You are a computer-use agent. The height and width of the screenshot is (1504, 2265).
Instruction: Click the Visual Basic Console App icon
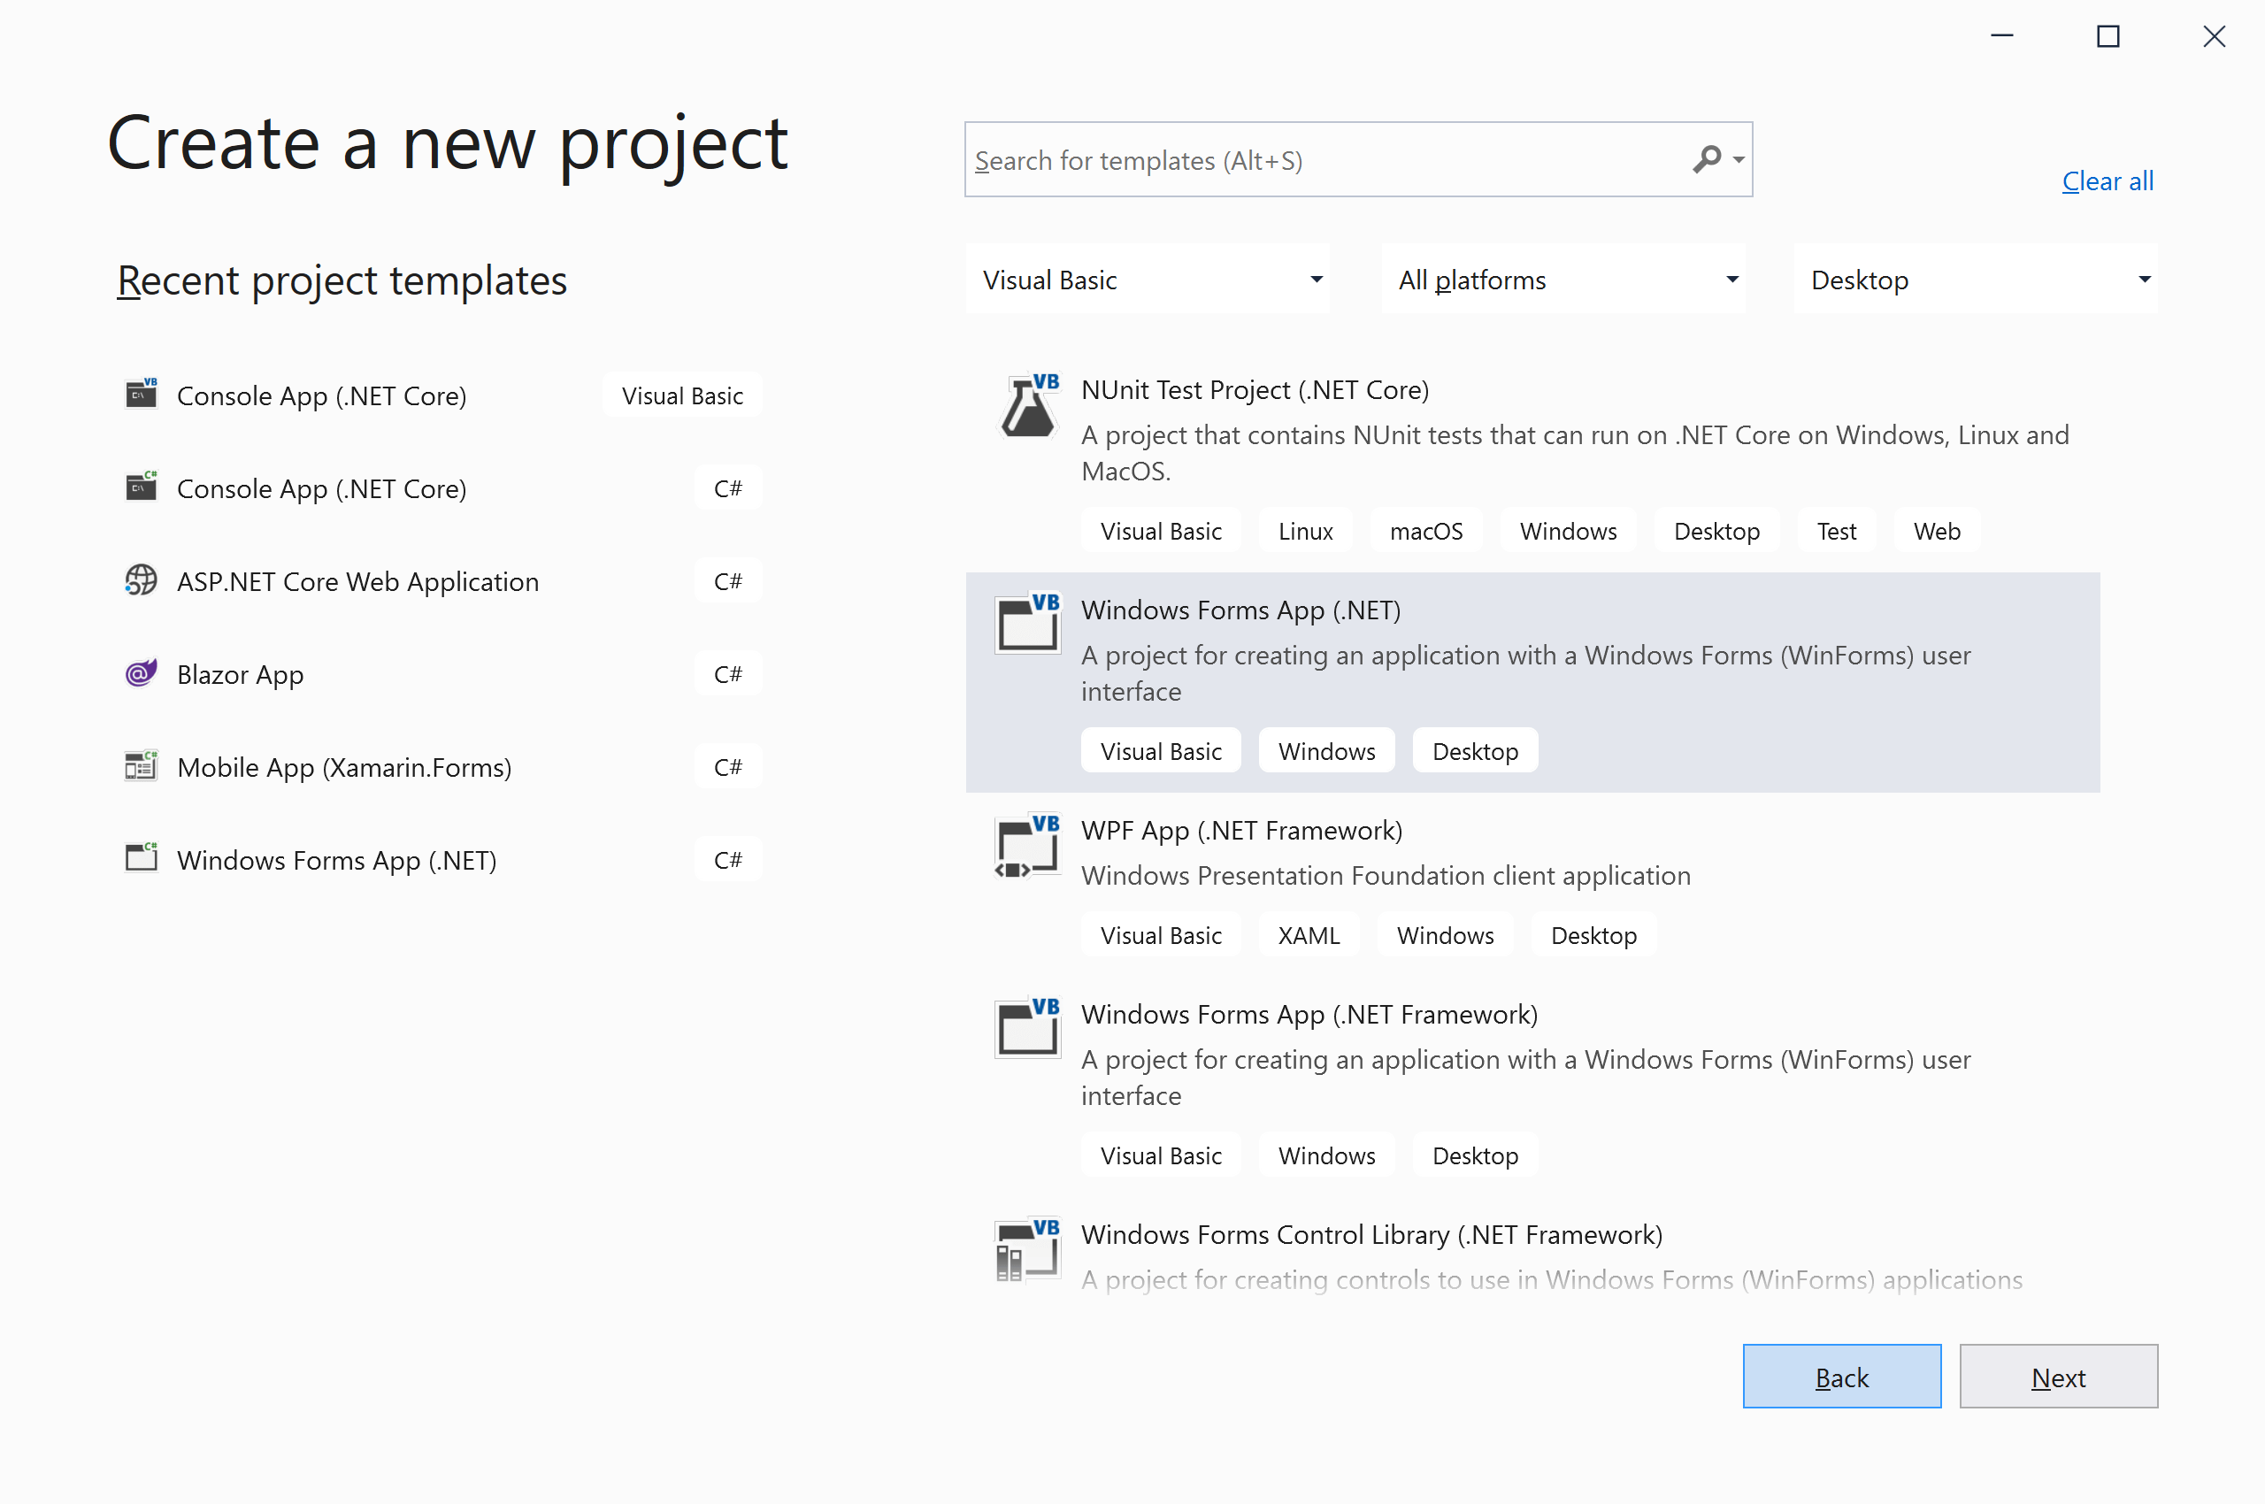tap(141, 394)
